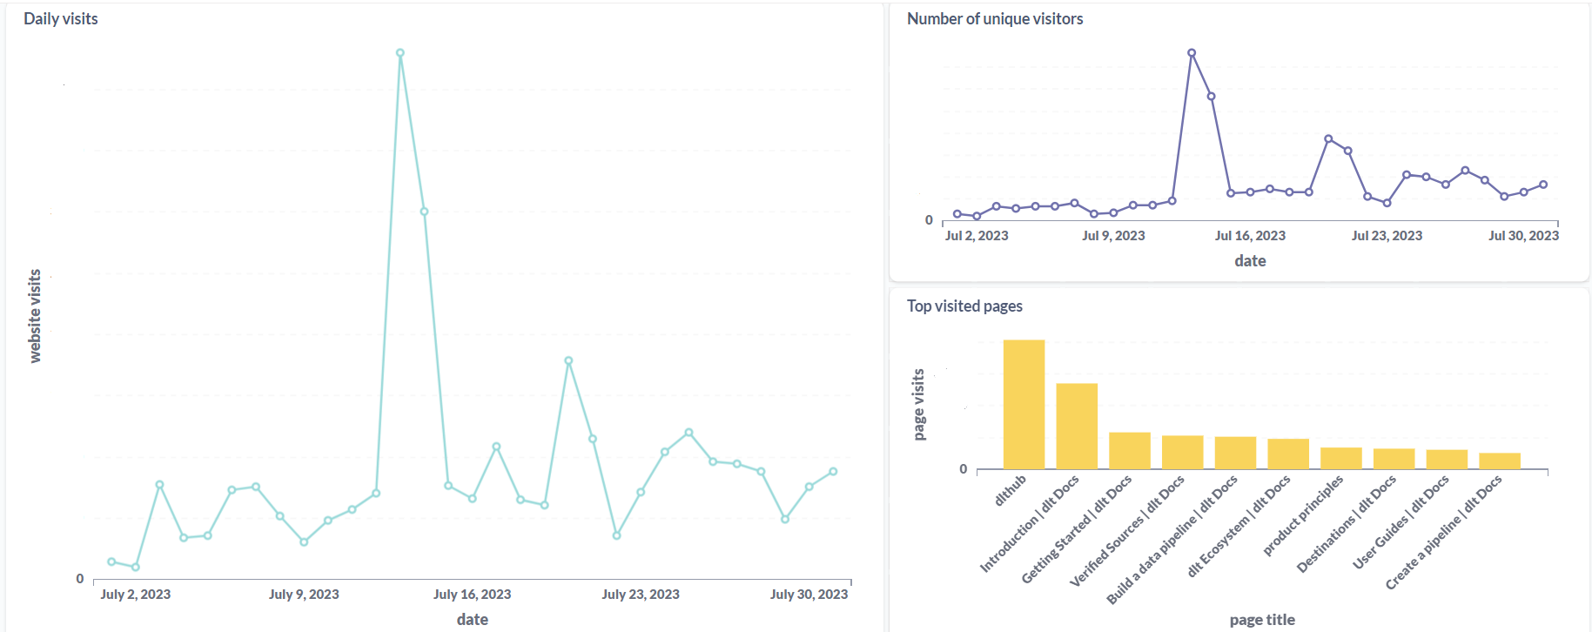
Task: Click the "July 2, 2023" axis label
Action: tap(136, 594)
